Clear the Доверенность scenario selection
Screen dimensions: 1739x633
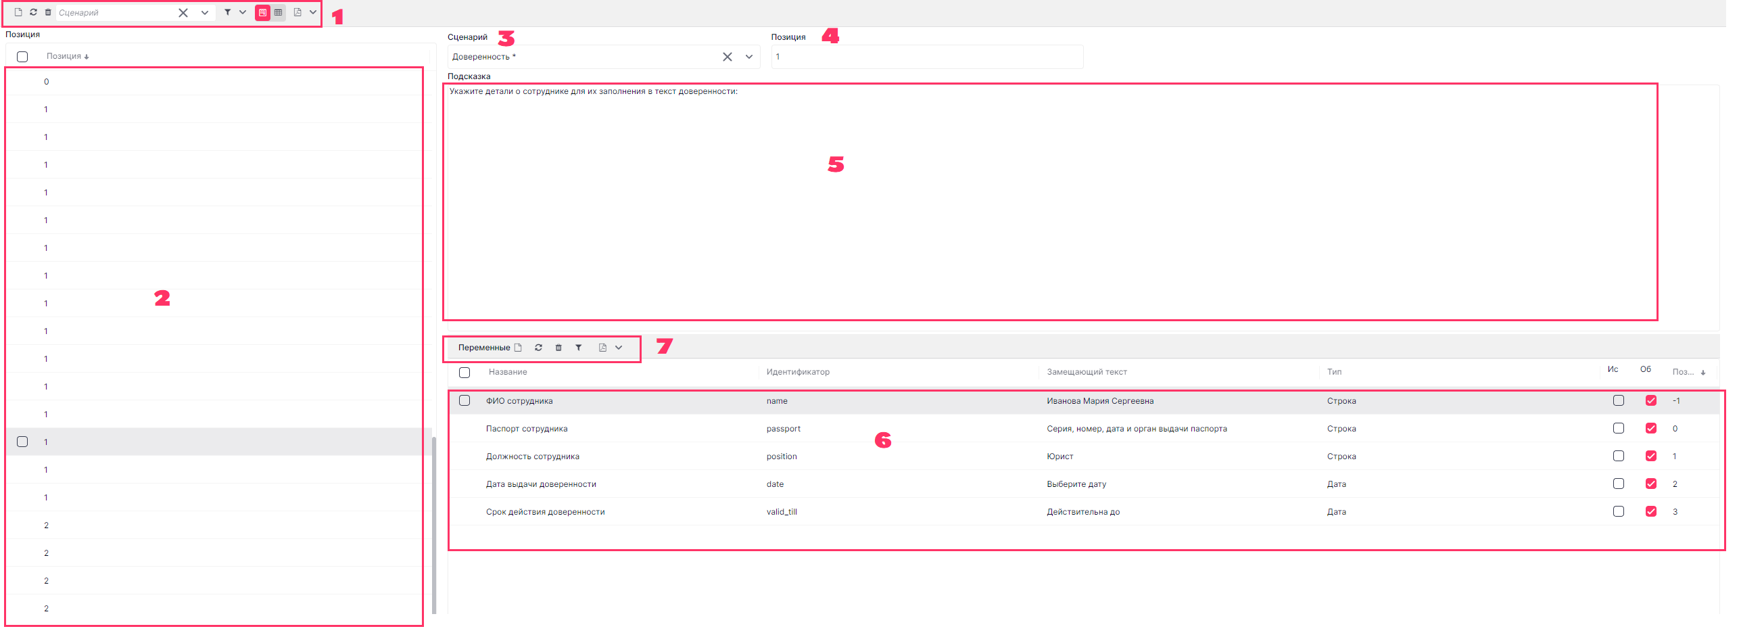click(x=728, y=57)
